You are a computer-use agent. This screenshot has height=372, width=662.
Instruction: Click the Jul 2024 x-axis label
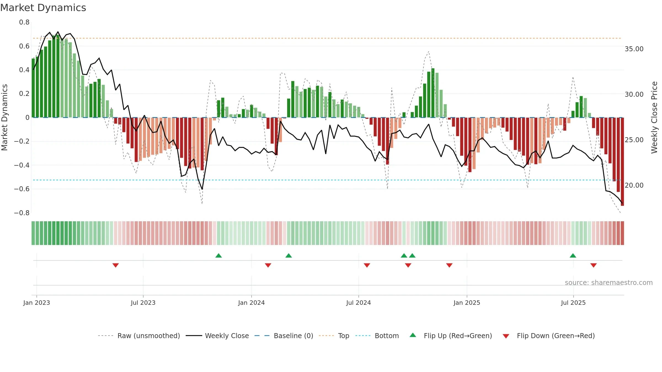pyautogui.click(x=359, y=303)
